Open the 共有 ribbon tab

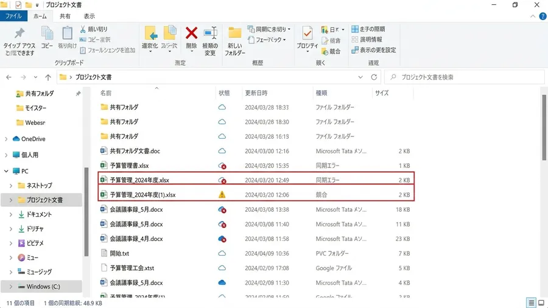click(65, 16)
